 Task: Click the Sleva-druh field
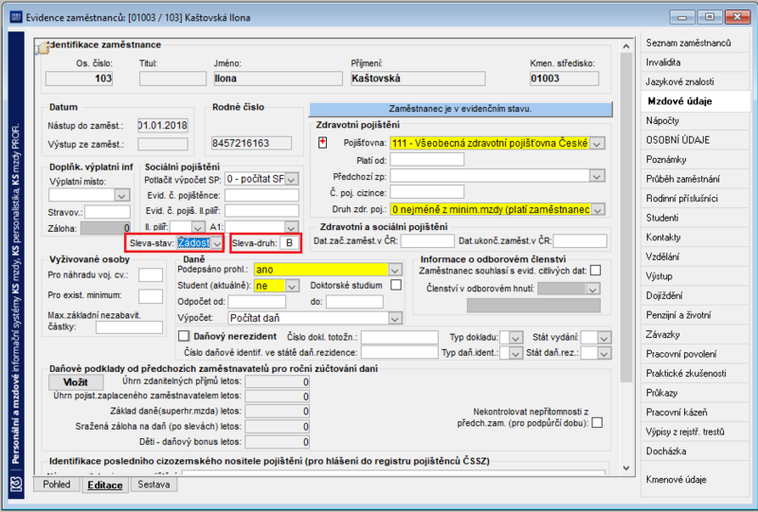point(289,243)
